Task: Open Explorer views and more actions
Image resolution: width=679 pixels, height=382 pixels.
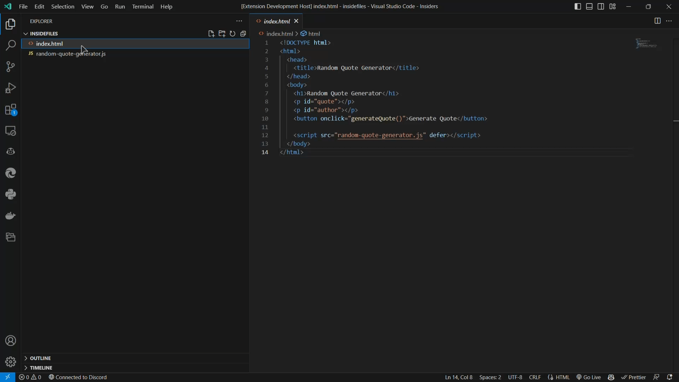Action: pyautogui.click(x=239, y=21)
